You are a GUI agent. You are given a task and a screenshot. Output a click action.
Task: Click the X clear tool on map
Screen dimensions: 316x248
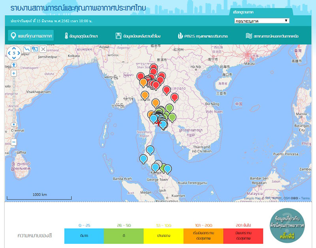pos(43,49)
